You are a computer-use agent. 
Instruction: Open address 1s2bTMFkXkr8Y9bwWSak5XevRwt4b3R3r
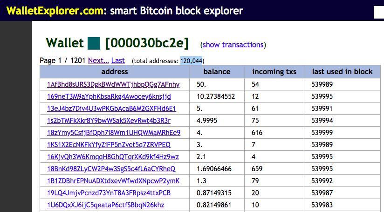click(109, 121)
